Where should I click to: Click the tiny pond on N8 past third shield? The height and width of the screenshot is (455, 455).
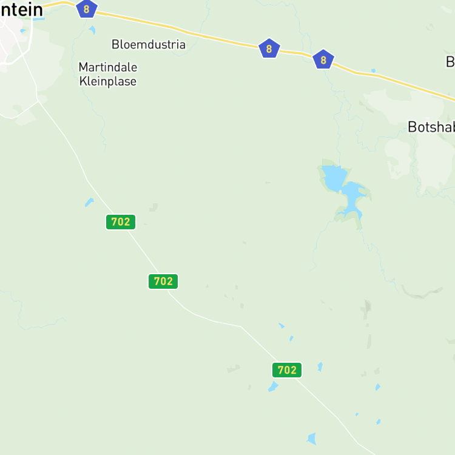click(x=374, y=70)
